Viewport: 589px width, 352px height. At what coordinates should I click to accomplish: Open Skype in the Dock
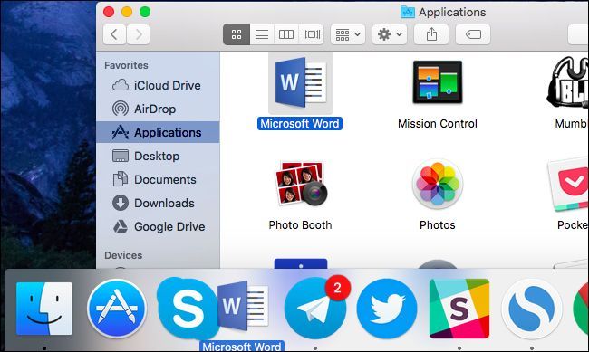pos(187,309)
